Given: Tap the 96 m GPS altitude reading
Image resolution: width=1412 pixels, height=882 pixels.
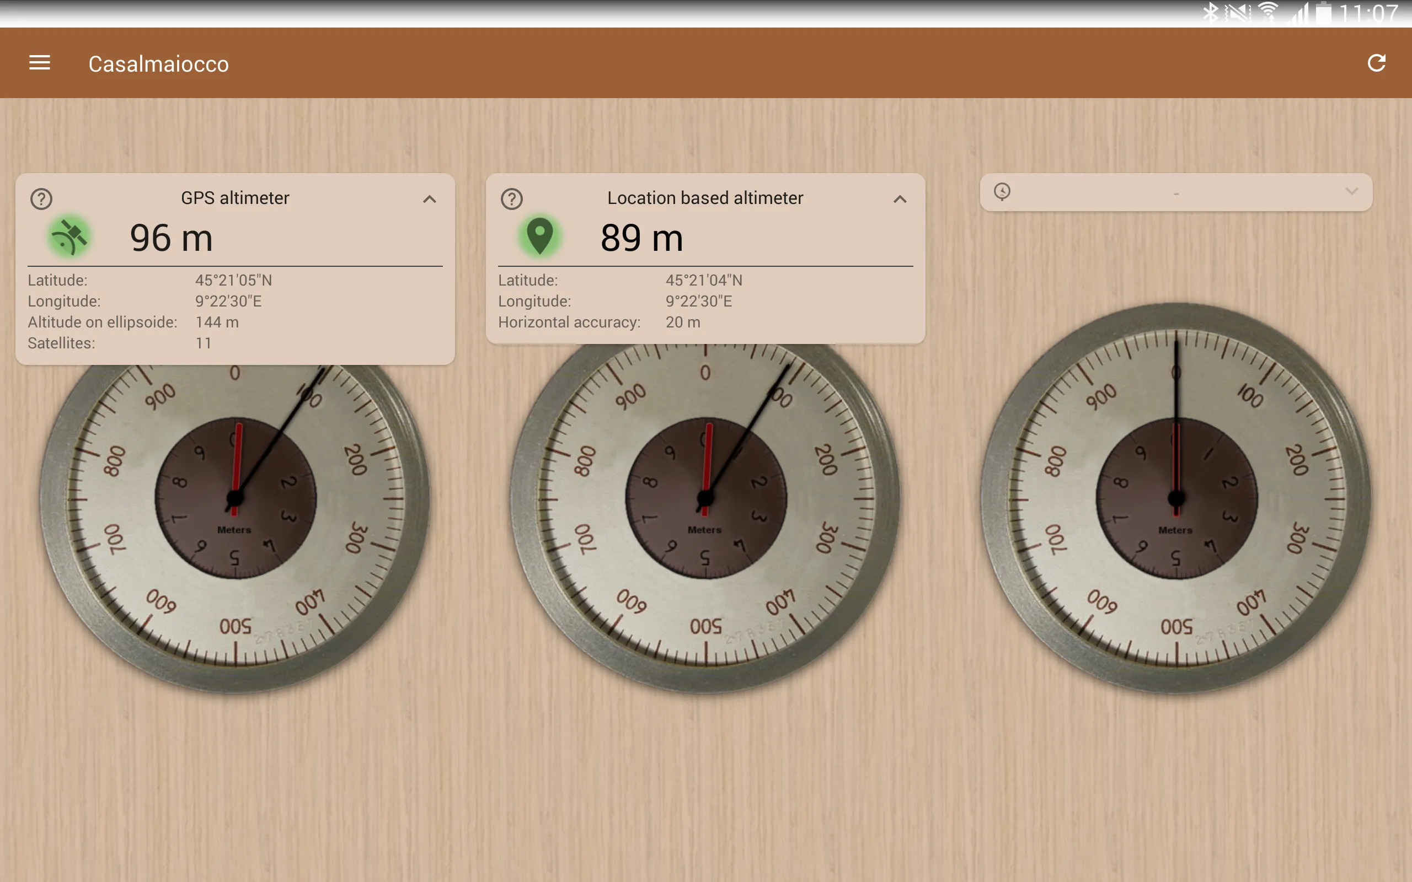Looking at the screenshot, I should pos(172,237).
